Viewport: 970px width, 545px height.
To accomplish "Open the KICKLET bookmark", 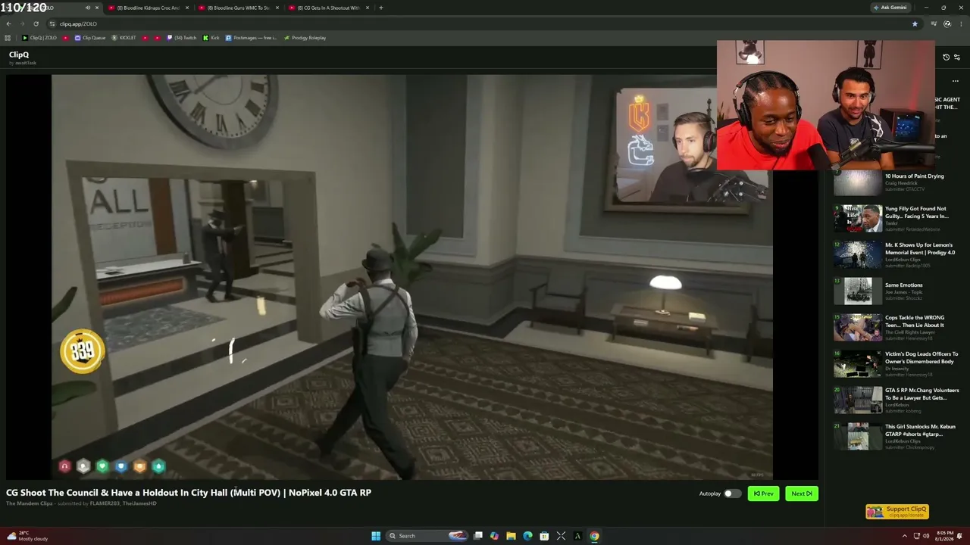I will click(124, 38).
